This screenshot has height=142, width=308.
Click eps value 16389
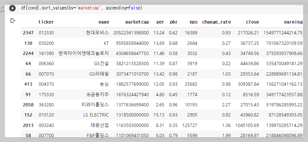[x=191, y=33]
